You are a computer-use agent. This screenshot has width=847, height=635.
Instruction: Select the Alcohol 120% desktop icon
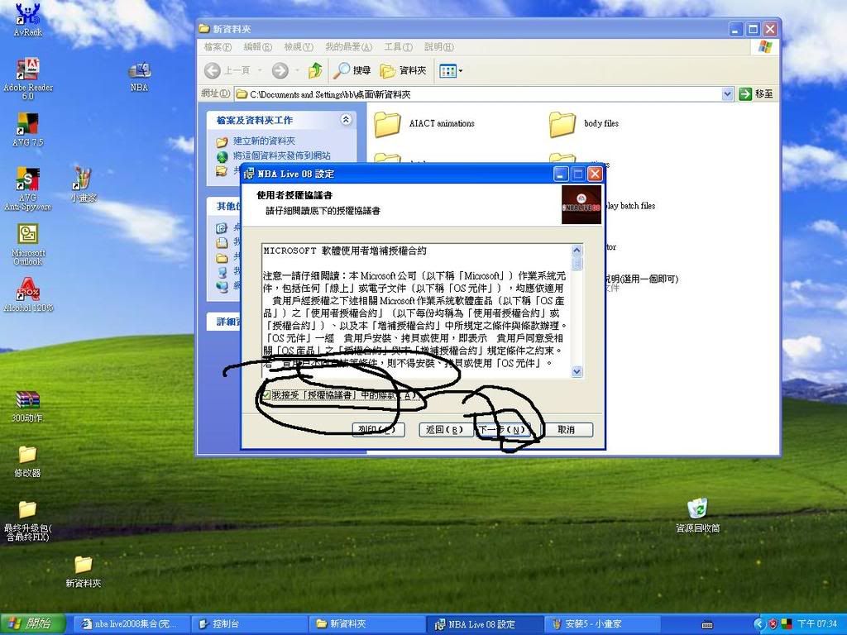pos(27,294)
